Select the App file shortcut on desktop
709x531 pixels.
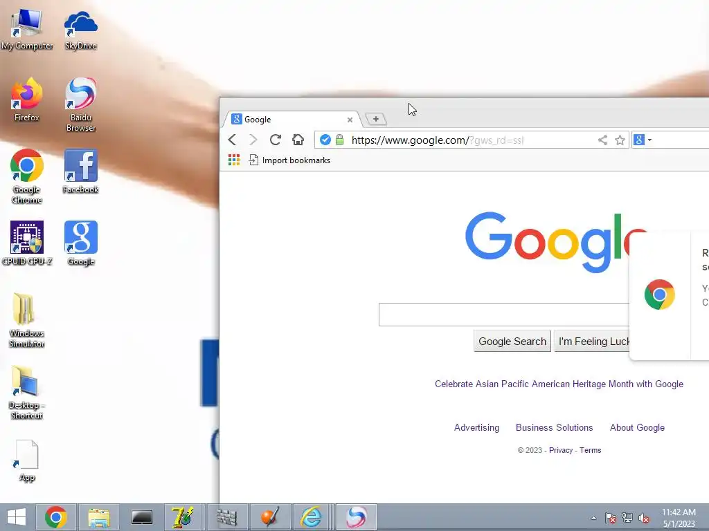coord(27,460)
